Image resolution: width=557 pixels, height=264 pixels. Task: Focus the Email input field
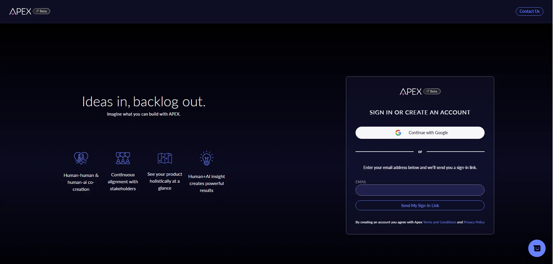click(419, 190)
